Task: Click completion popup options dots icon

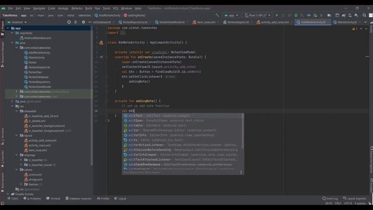Action: (241, 172)
